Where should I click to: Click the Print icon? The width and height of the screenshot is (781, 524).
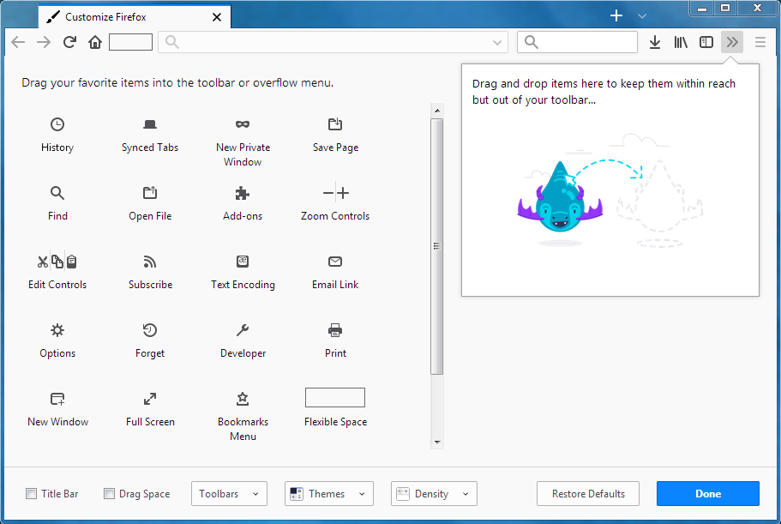point(335,330)
